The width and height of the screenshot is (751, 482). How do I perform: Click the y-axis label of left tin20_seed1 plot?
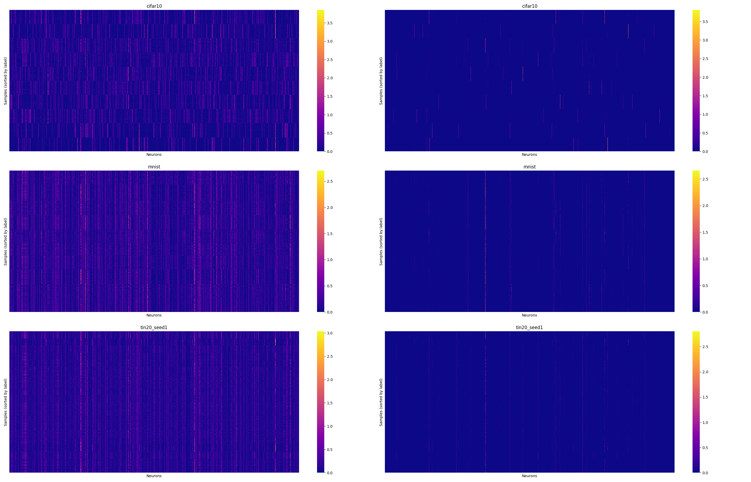click(x=5, y=402)
